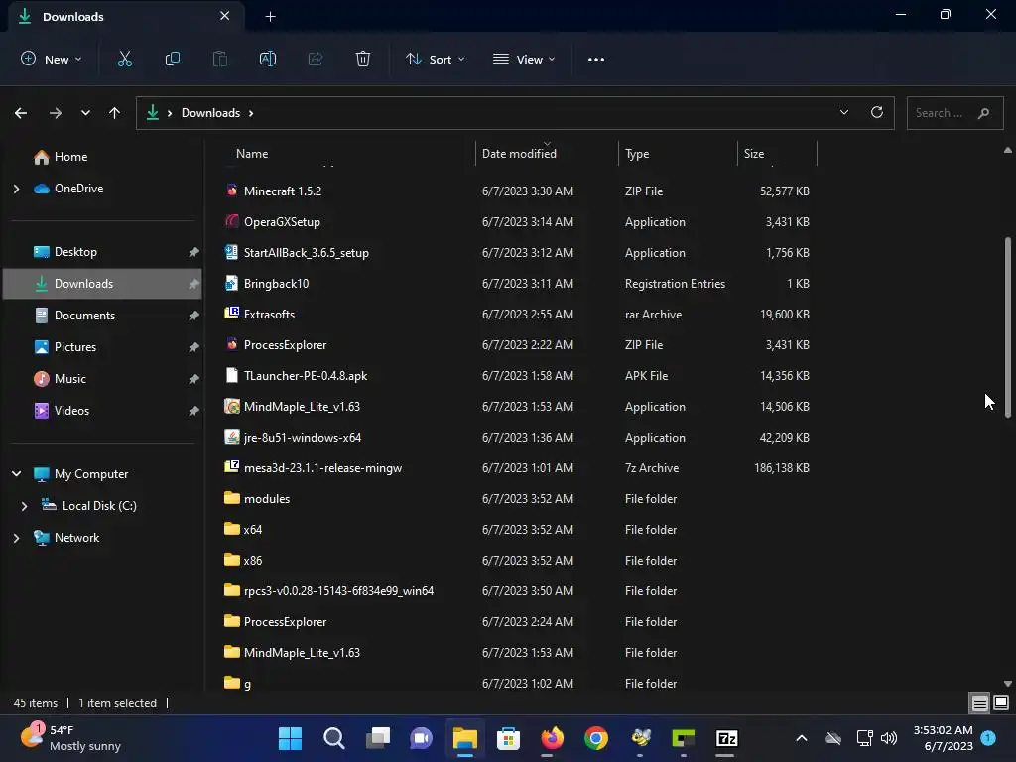Open Google Chrome from taskbar

point(596,738)
